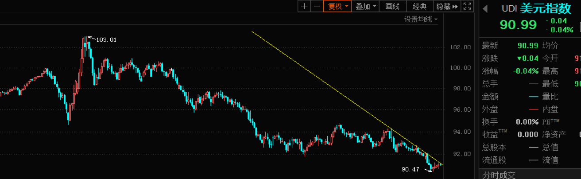The width and height of the screenshot is (581, 179).
Task: Open the 分时成交 section header
Action: [500, 175]
